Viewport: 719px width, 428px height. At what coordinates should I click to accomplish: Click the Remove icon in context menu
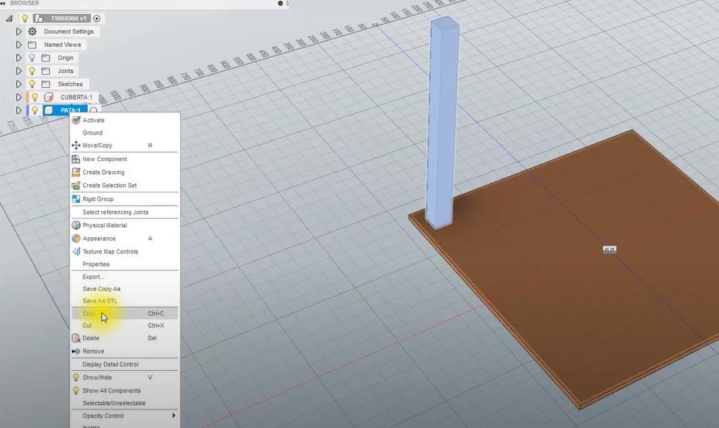click(x=76, y=352)
